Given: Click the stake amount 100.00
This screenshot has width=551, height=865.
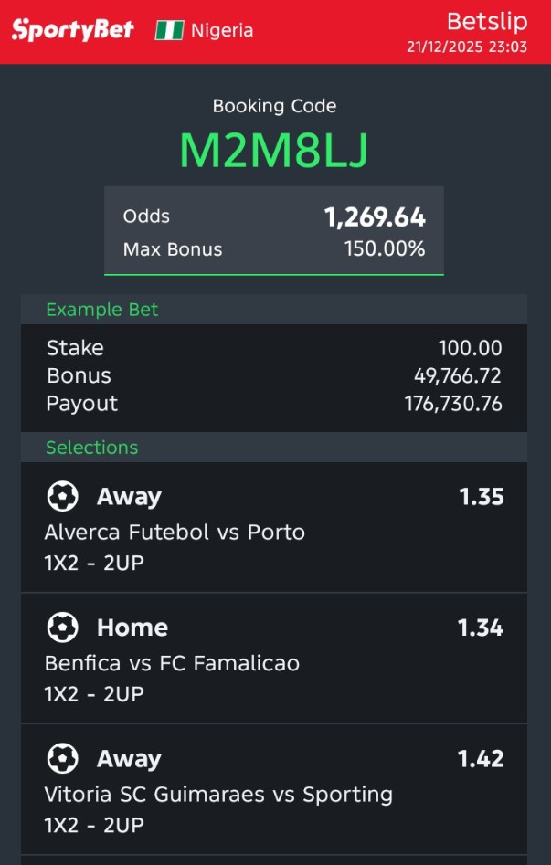Looking at the screenshot, I should (471, 348).
